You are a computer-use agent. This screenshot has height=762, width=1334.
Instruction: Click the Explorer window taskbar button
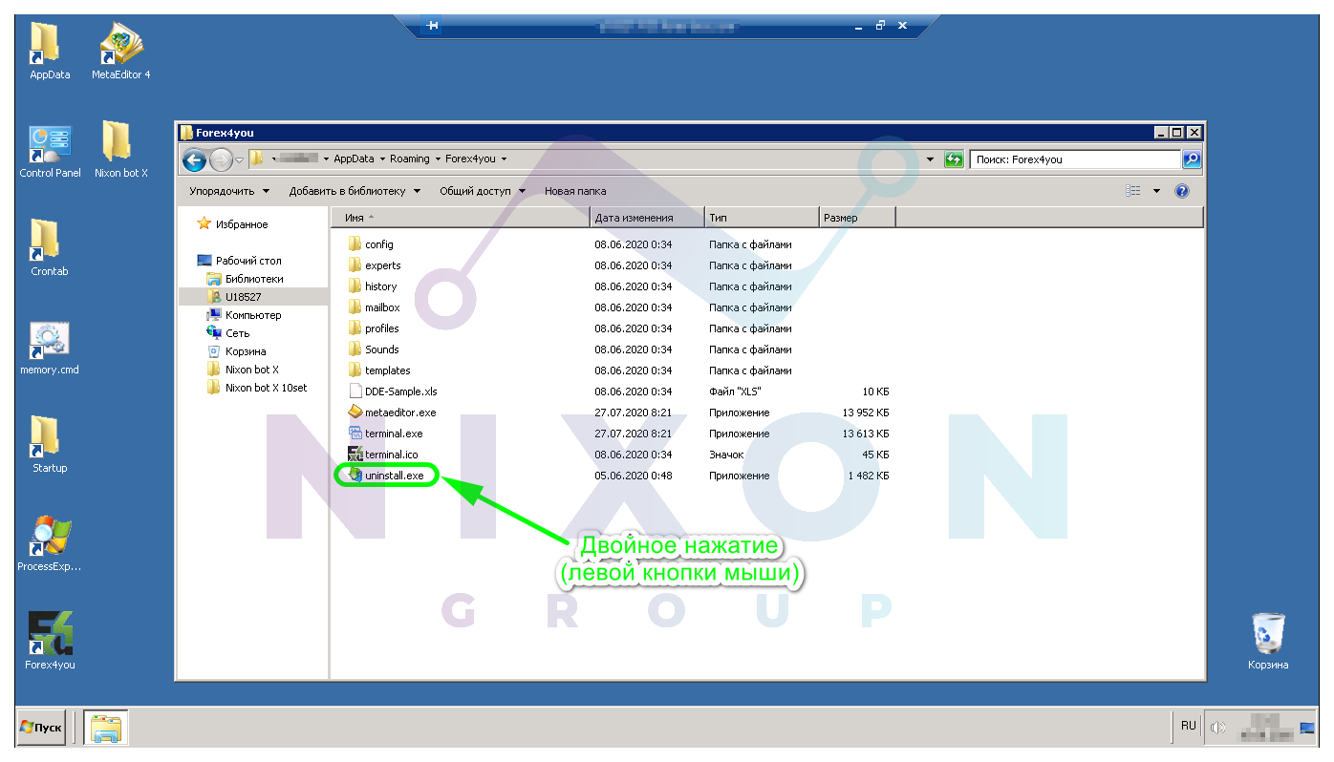click(105, 728)
